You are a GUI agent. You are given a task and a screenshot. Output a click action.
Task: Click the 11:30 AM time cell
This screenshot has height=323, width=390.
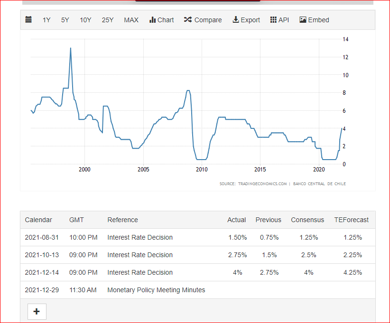[83, 290]
